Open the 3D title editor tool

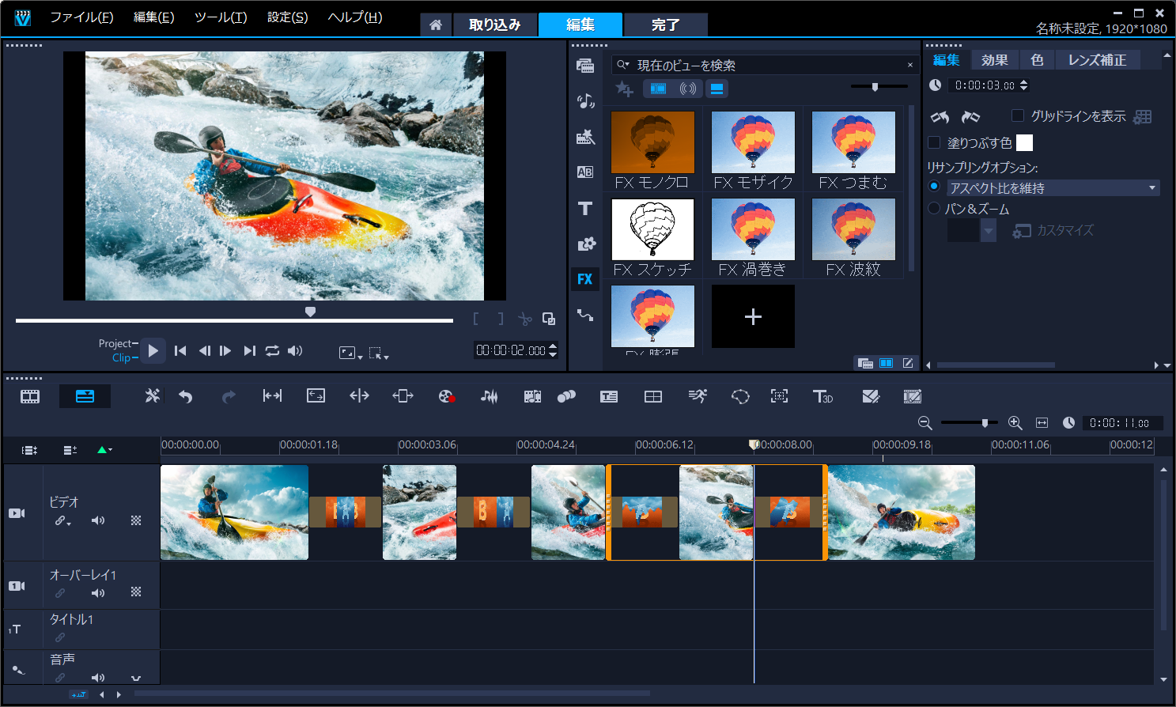pos(822,396)
